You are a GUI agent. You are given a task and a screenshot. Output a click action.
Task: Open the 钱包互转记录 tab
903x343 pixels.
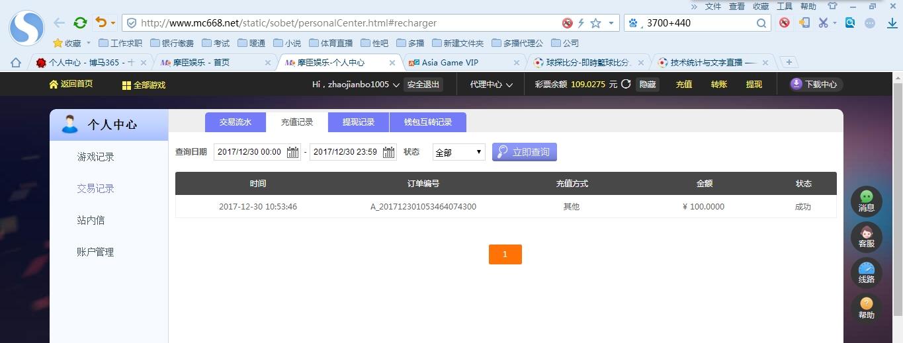[428, 122]
